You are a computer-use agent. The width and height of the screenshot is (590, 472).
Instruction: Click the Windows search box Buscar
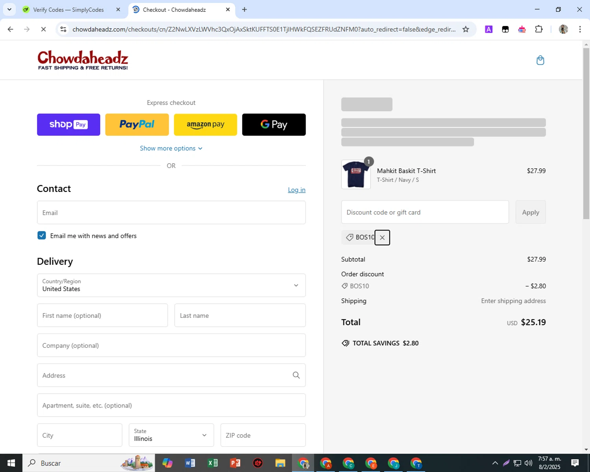coord(88,463)
